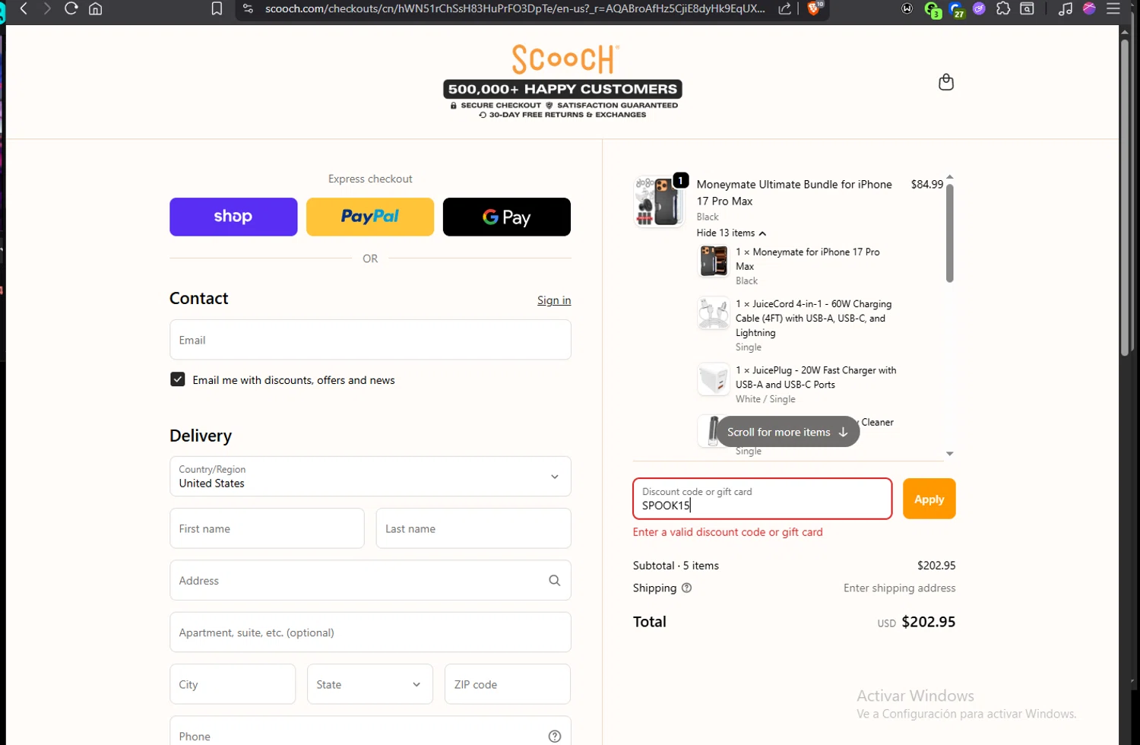The height and width of the screenshot is (745, 1140).
Task: Open the browser home page
Action: pyautogui.click(x=96, y=8)
